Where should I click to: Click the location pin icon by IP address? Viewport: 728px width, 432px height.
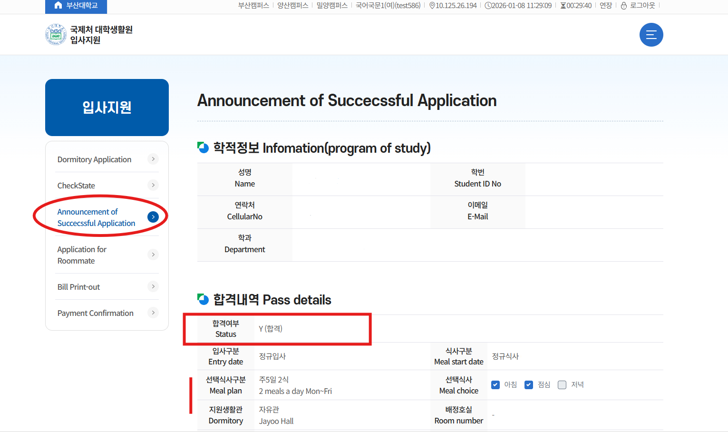(x=432, y=6)
